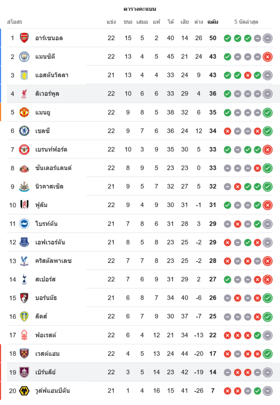Click the Wolves club crest icon
Image resolution: width=280 pixels, height=405 pixels.
pos(24,391)
